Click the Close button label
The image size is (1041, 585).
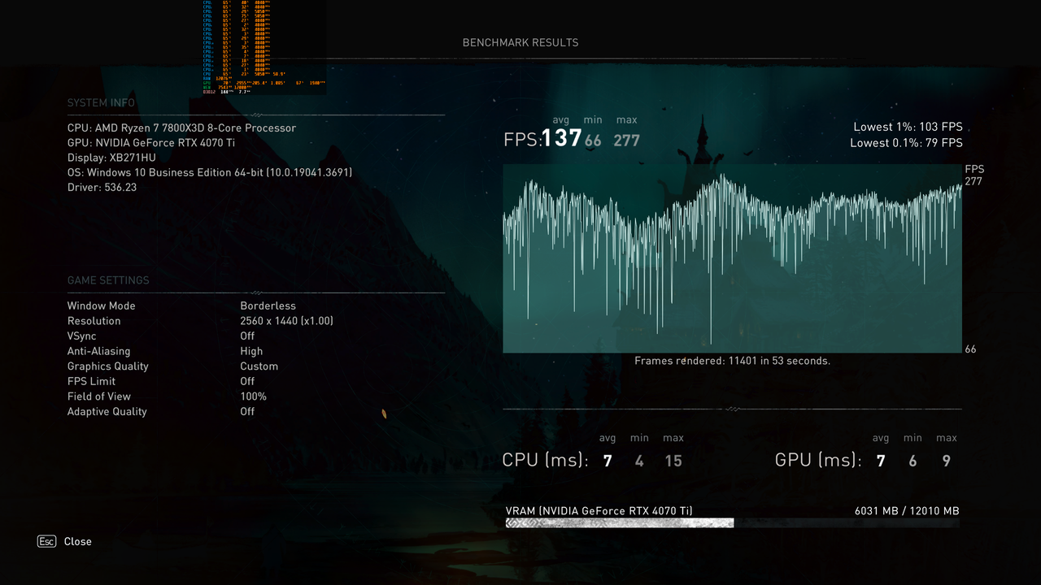click(x=78, y=541)
